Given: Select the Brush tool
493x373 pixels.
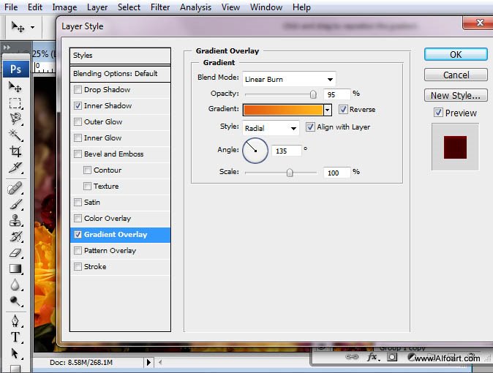Looking at the screenshot, I should pos(15,205).
